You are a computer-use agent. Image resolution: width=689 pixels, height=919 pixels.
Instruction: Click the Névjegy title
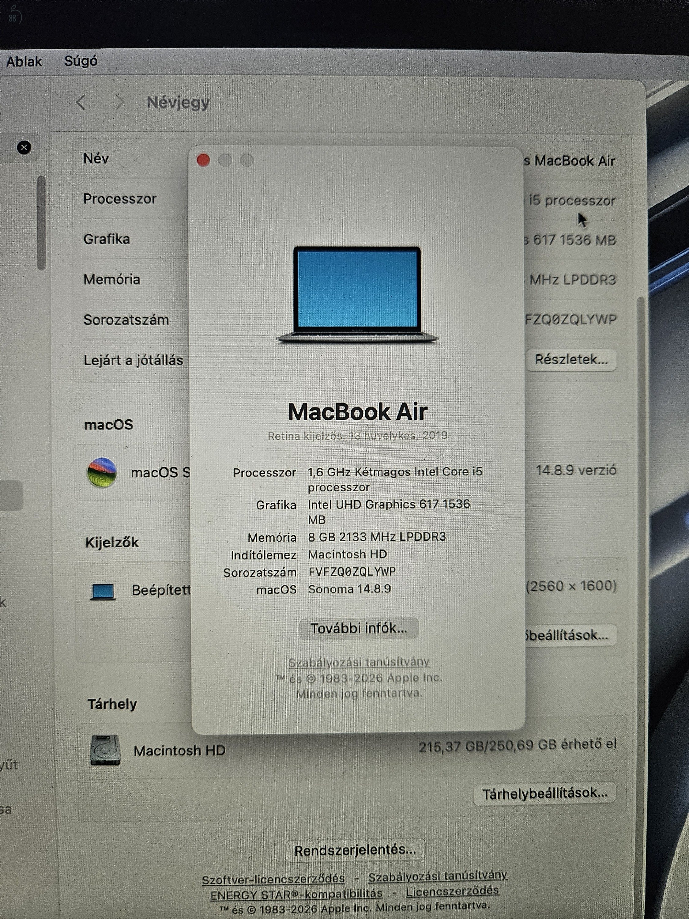178,102
